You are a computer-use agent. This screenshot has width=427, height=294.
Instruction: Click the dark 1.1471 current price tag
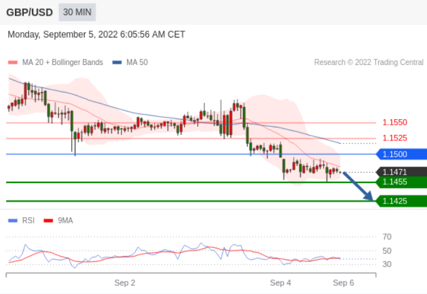coord(401,172)
